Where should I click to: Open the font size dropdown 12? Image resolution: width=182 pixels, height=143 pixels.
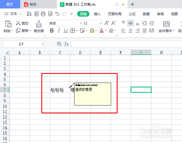click(100, 23)
